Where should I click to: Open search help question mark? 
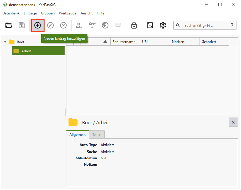[232, 26]
